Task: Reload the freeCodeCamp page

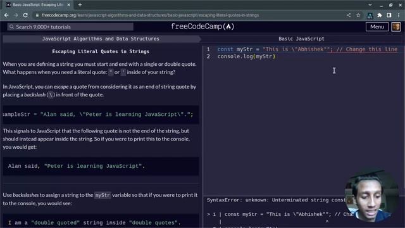Action: [x=25, y=15]
